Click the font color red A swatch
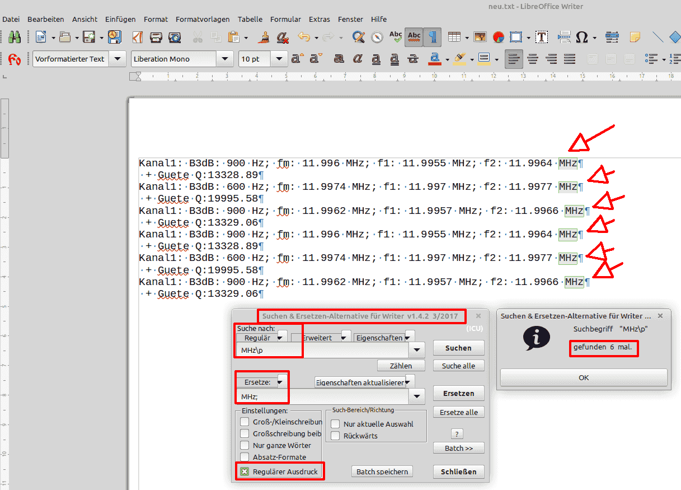The height and width of the screenshot is (490, 681). (433, 58)
